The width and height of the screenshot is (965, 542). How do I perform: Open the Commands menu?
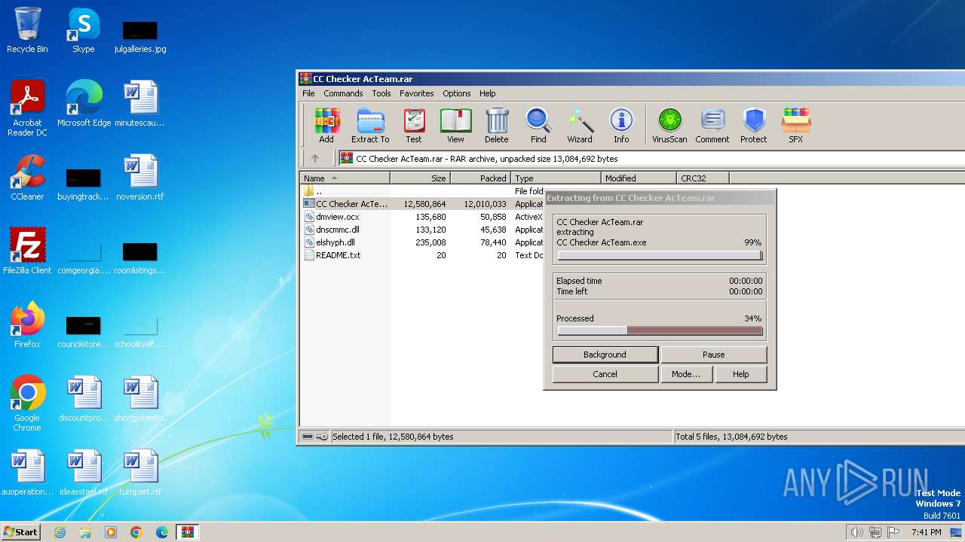click(x=343, y=93)
